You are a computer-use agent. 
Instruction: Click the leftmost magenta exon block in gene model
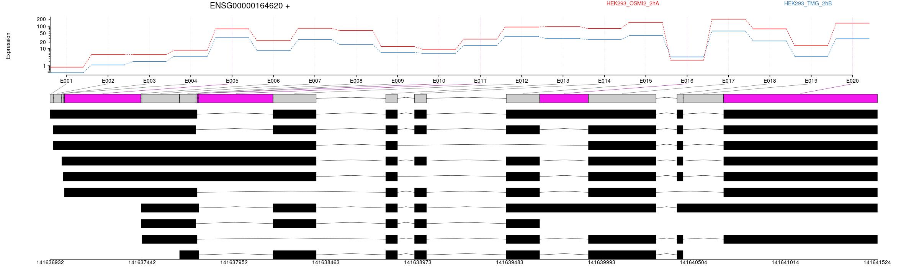tap(103, 98)
